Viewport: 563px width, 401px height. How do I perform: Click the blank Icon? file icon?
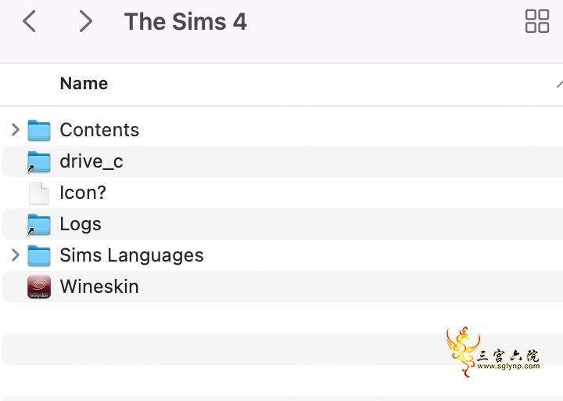39,193
